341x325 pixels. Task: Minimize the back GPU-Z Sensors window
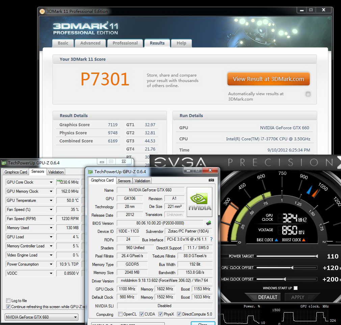[102, 162]
